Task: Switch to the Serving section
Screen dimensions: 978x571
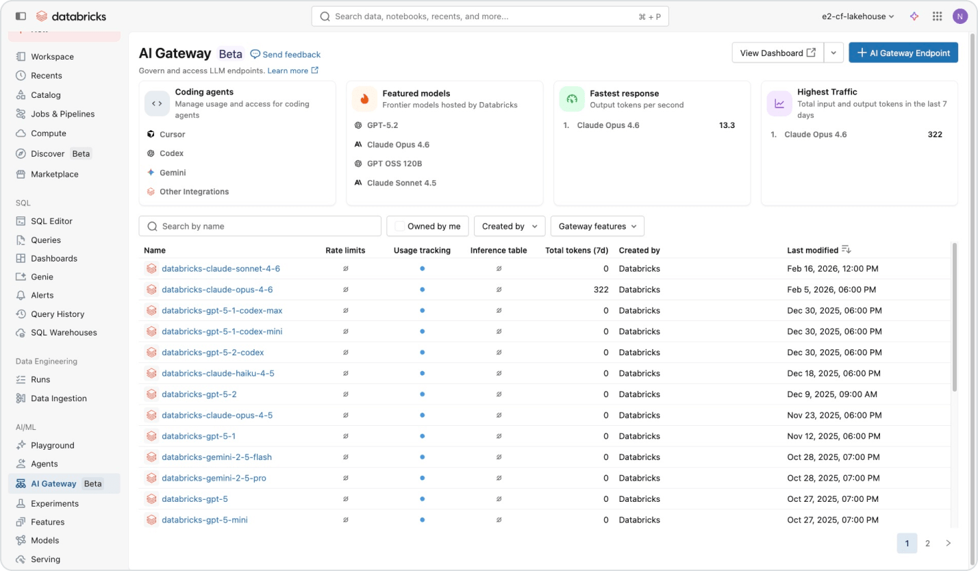Action: (x=45, y=559)
